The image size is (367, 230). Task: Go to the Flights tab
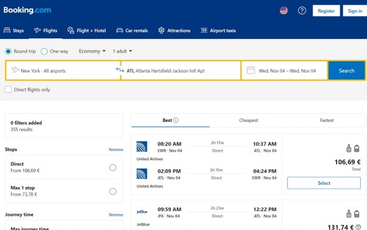(x=46, y=30)
